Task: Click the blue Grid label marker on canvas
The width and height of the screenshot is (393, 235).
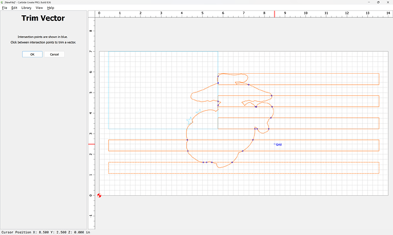Action: [278, 145]
